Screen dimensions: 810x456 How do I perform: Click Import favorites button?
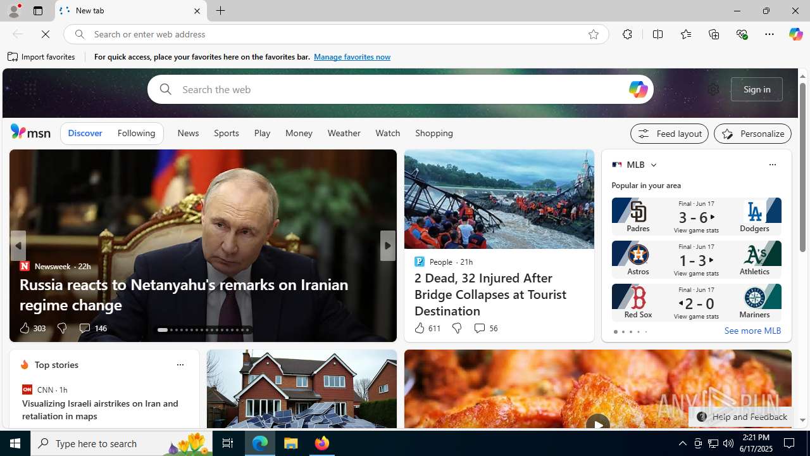[x=42, y=57]
